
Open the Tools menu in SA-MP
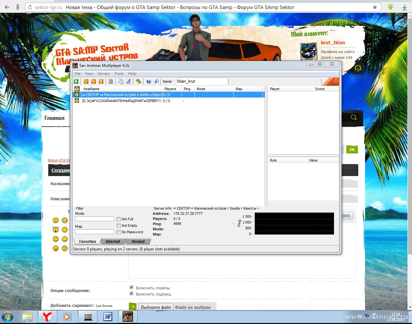[119, 74]
